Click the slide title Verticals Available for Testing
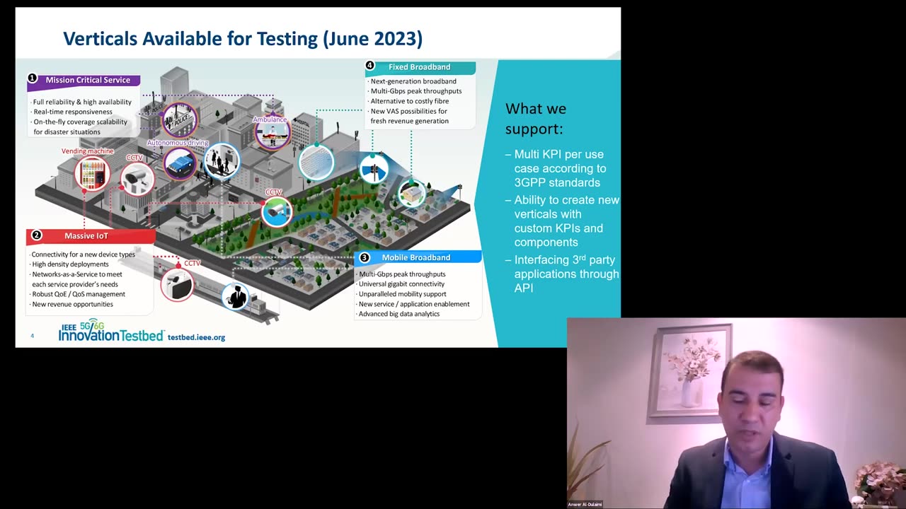The height and width of the screenshot is (509, 906). click(x=243, y=38)
